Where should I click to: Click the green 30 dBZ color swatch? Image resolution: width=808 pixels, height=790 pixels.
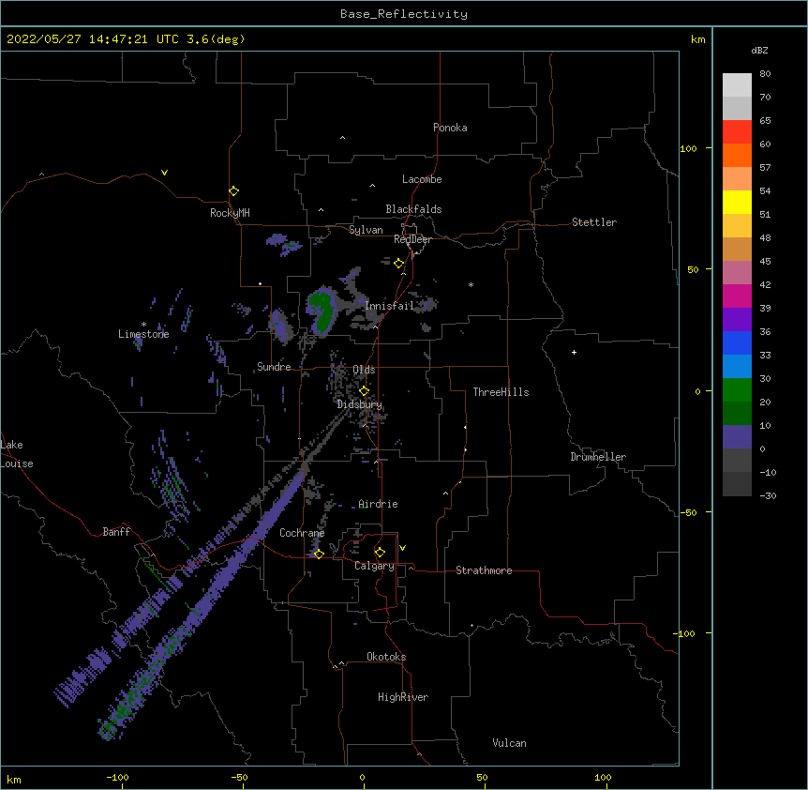tap(737, 390)
